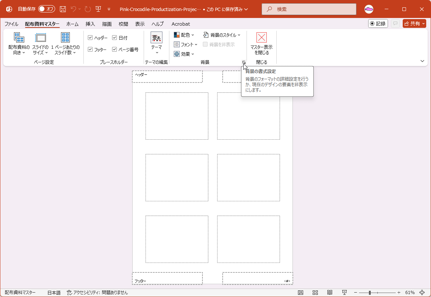Click the save icon in title bar
Viewport: 431px width, 297px height.
click(x=63, y=9)
